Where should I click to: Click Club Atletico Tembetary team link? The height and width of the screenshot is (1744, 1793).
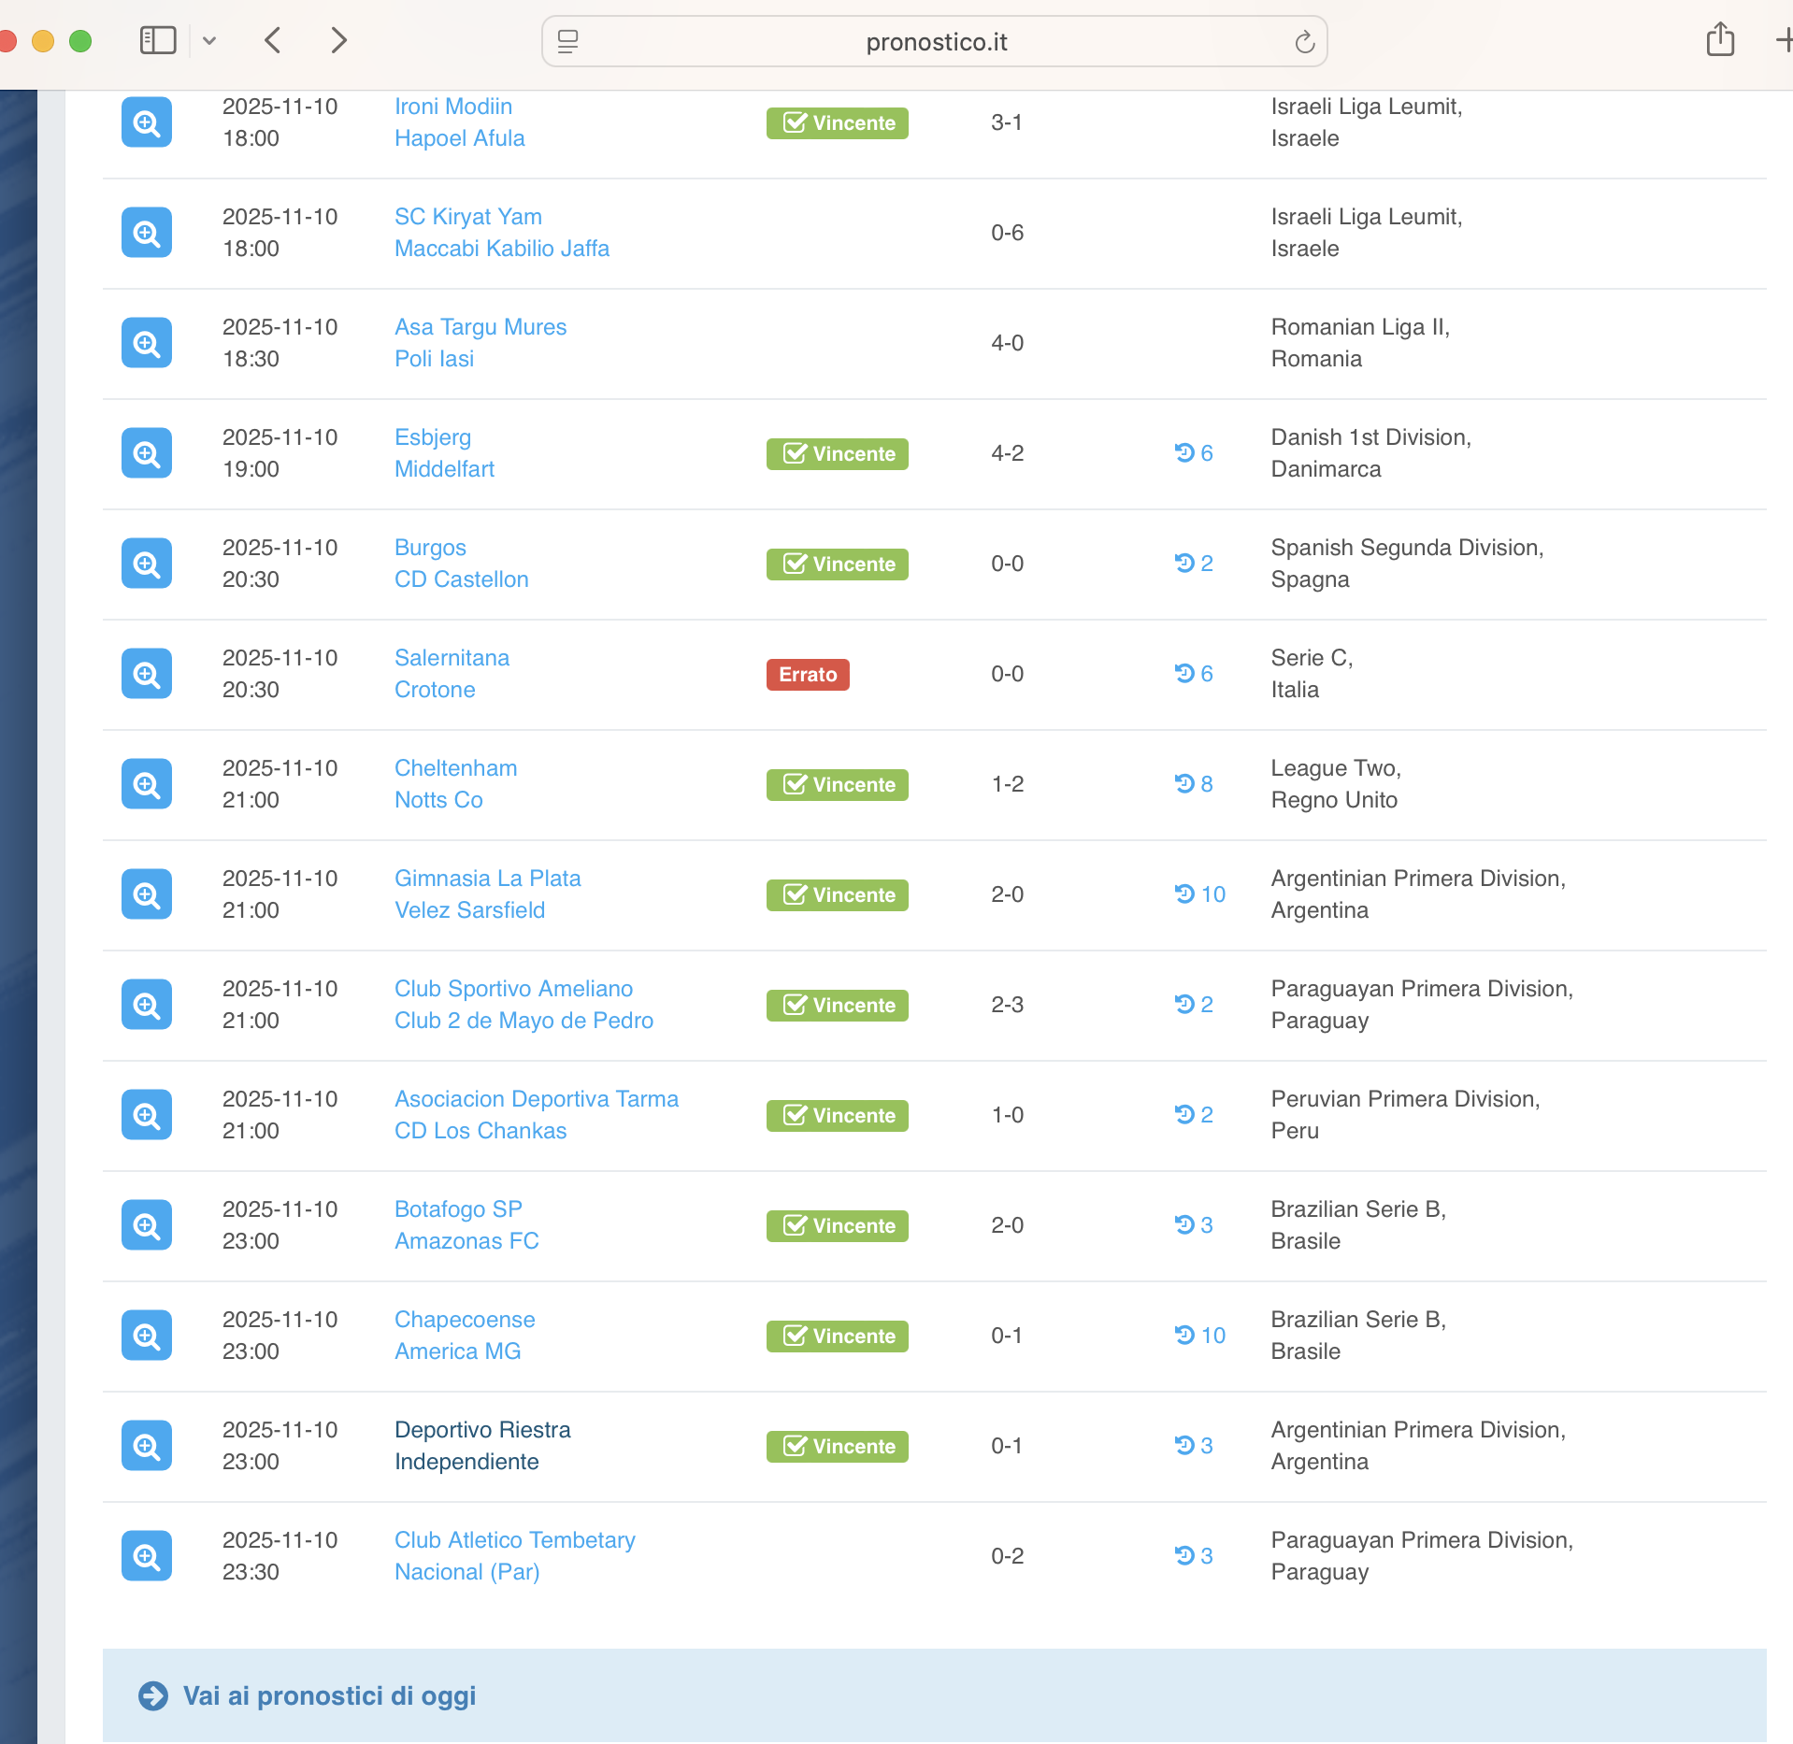[514, 1540]
